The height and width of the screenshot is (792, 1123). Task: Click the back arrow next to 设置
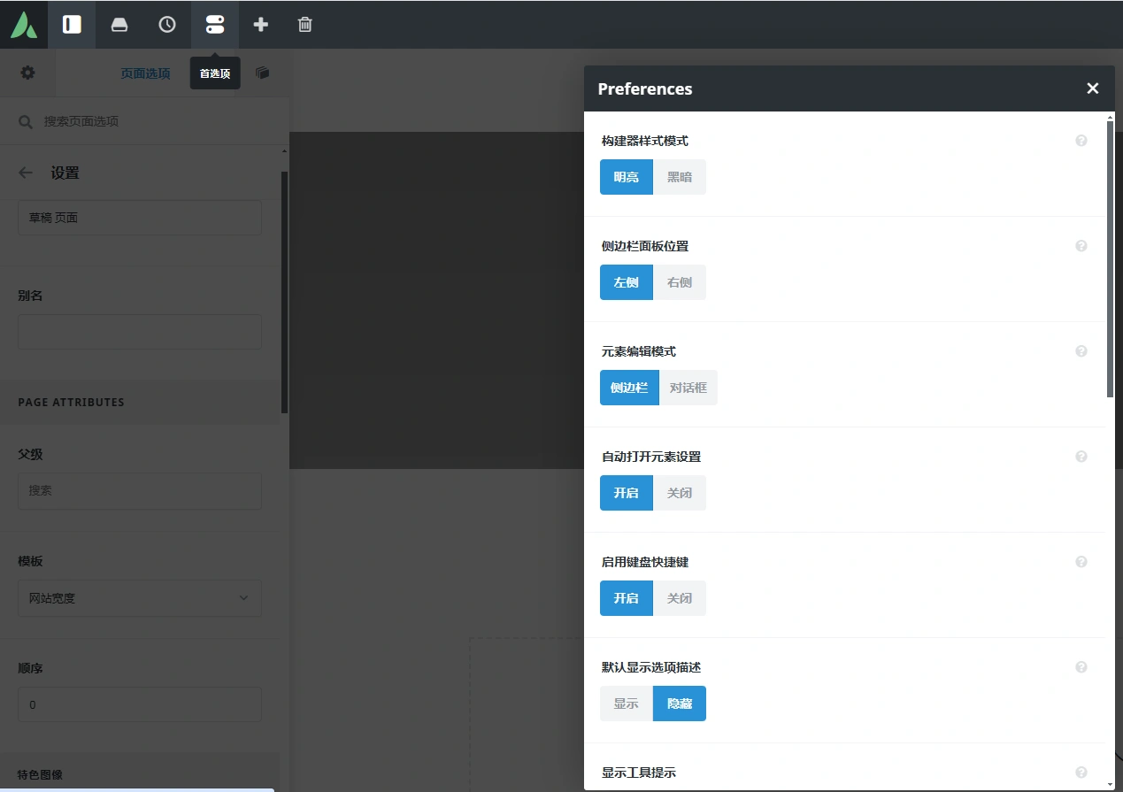[26, 173]
